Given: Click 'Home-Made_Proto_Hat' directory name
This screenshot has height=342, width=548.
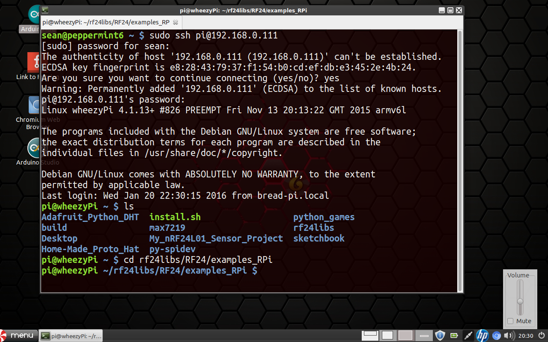Looking at the screenshot, I should click(90, 249).
